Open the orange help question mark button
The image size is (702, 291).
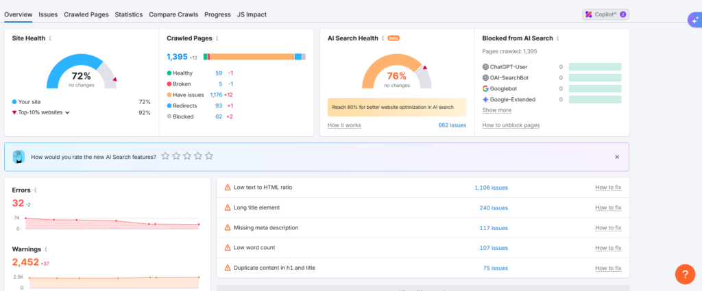point(685,274)
